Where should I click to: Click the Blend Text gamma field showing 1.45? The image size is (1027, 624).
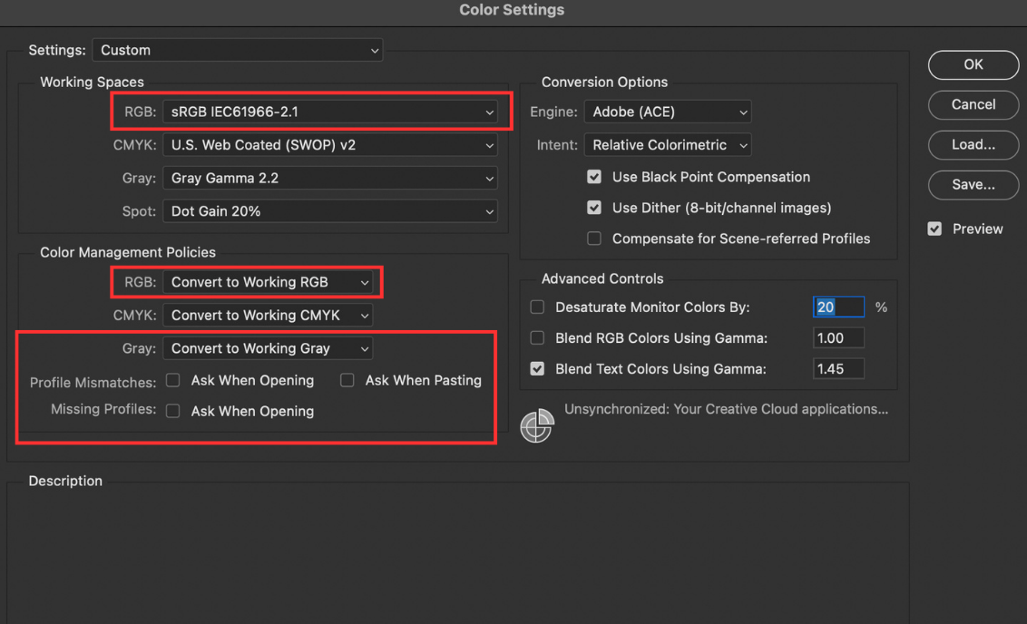click(838, 368)
